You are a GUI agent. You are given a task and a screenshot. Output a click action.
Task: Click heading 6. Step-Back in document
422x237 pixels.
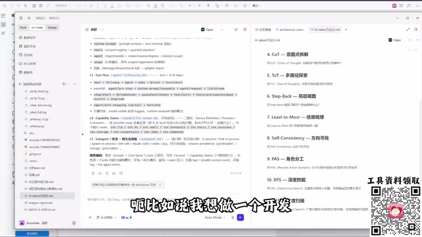[291, 96]
